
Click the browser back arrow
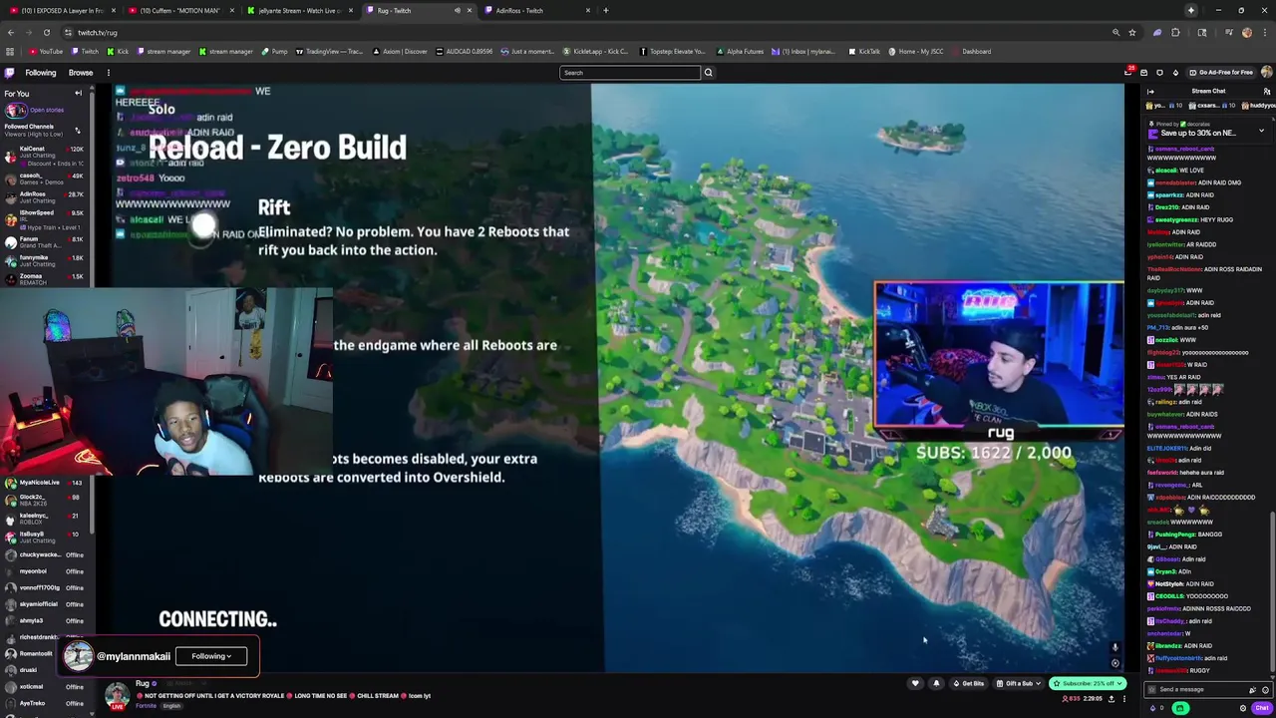[x=10, y=32]
